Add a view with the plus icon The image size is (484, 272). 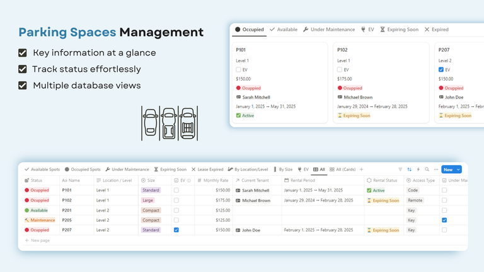[362, 169]
